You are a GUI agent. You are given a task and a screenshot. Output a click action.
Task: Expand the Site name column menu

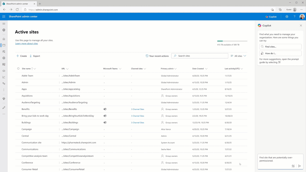[35, 69]
